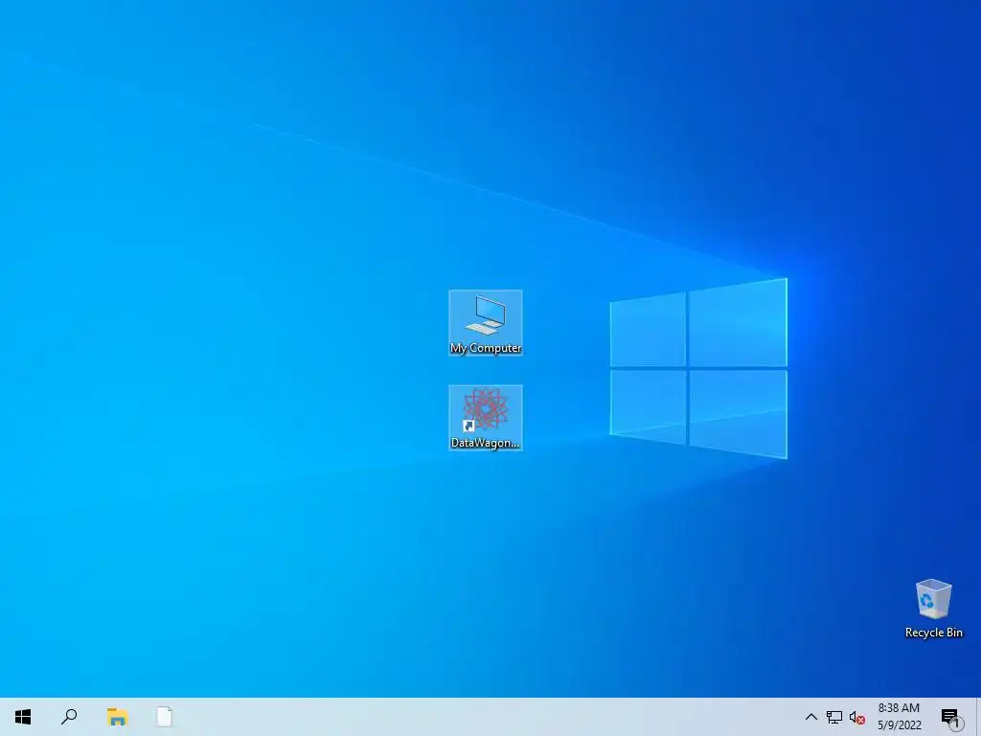
Task: Click the muted volume tray icon
Action: (857, 718)
